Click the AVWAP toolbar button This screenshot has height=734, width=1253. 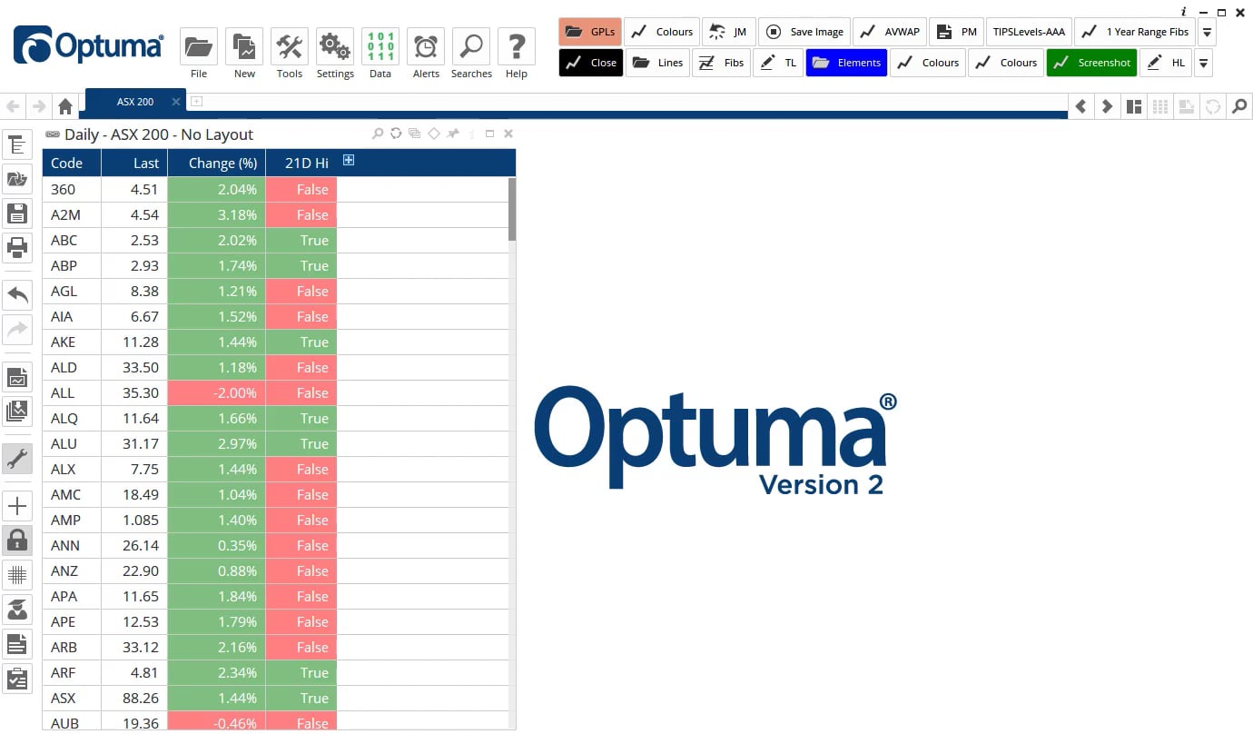[x=889, y=32]
